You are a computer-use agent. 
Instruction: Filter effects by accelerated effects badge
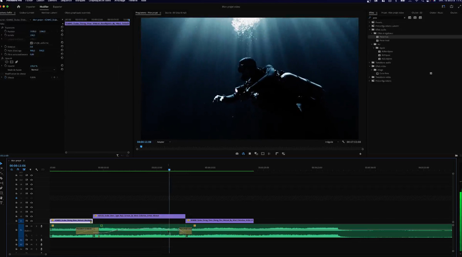(410, 18)
